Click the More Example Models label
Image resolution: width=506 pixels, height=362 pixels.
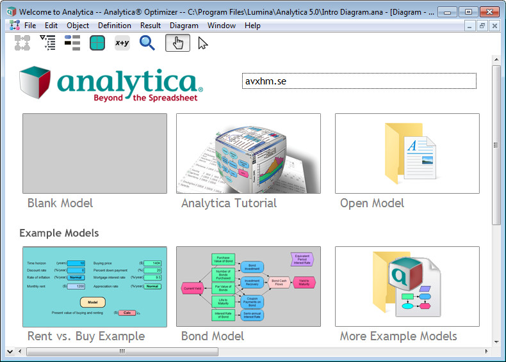398,336
